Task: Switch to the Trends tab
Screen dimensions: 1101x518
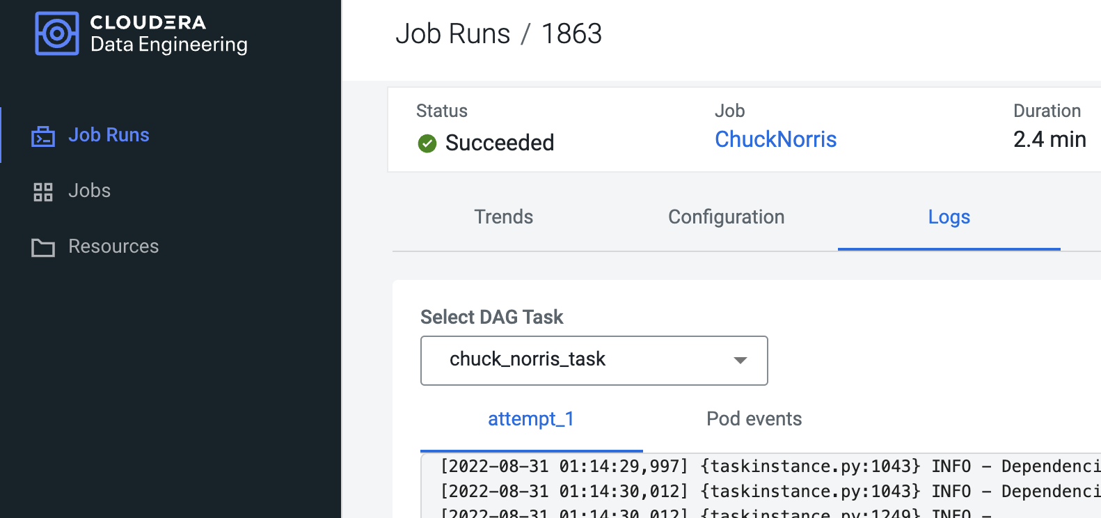Action: pos(504,217)
